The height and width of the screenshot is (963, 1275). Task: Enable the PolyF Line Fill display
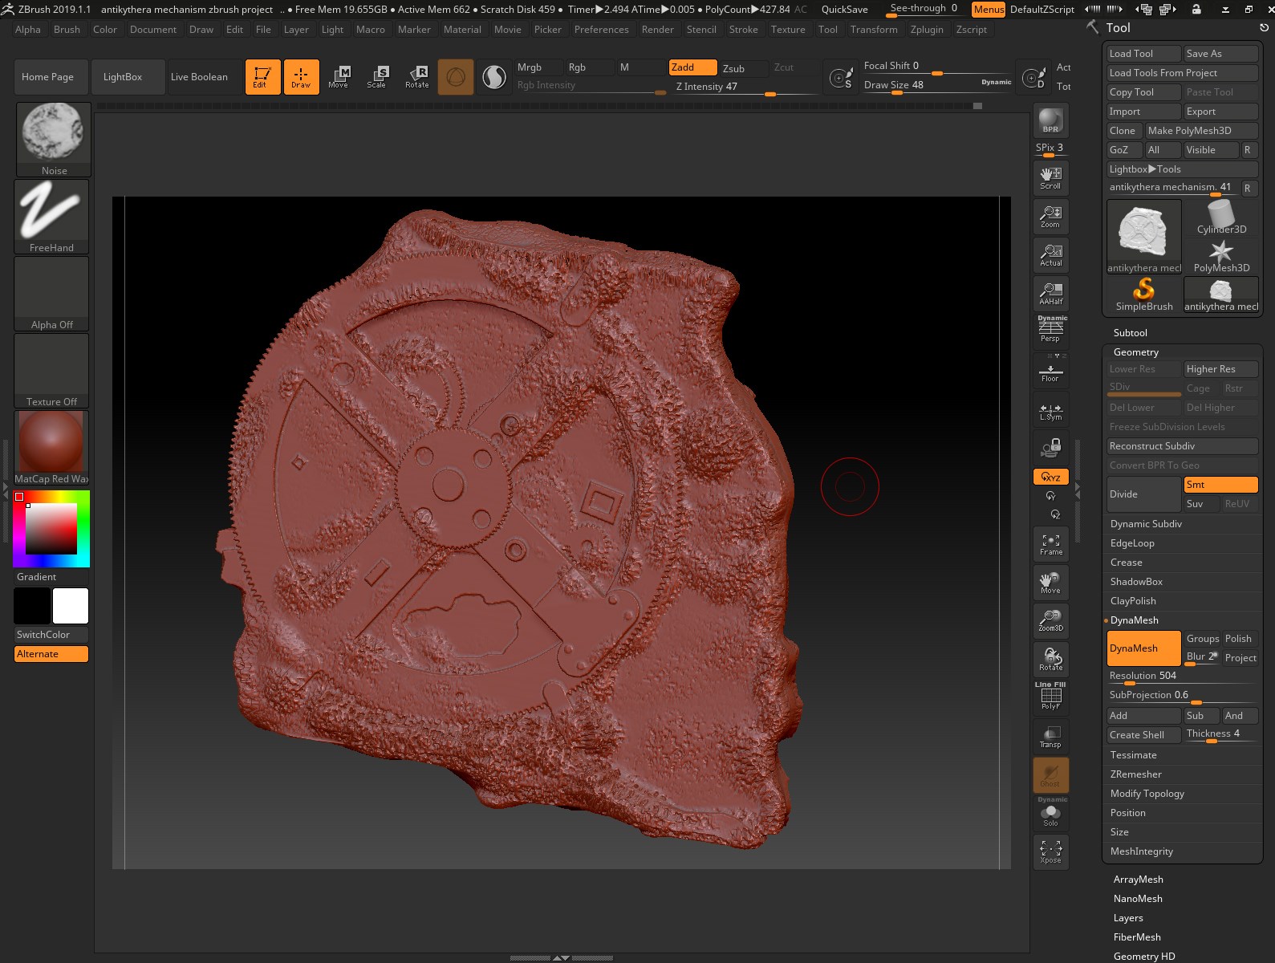click(1050, 697)
